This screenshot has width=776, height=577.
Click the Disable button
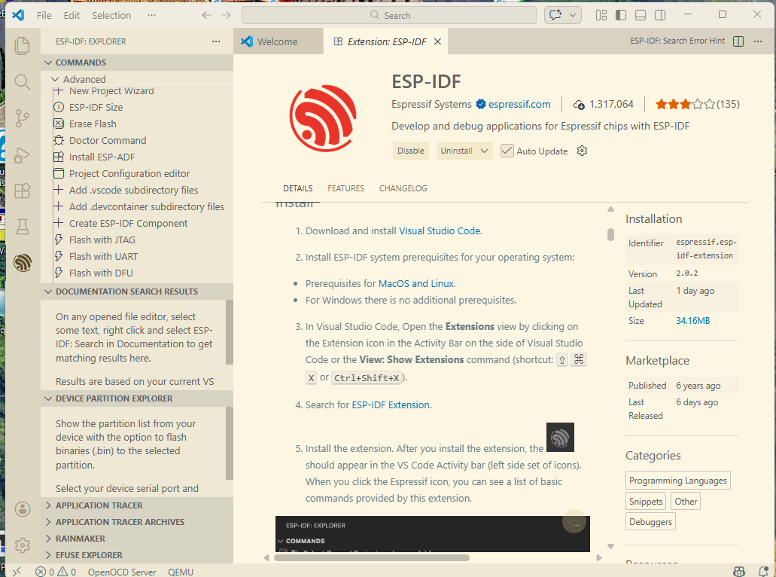pyautogui.click(x=411, y=151)
